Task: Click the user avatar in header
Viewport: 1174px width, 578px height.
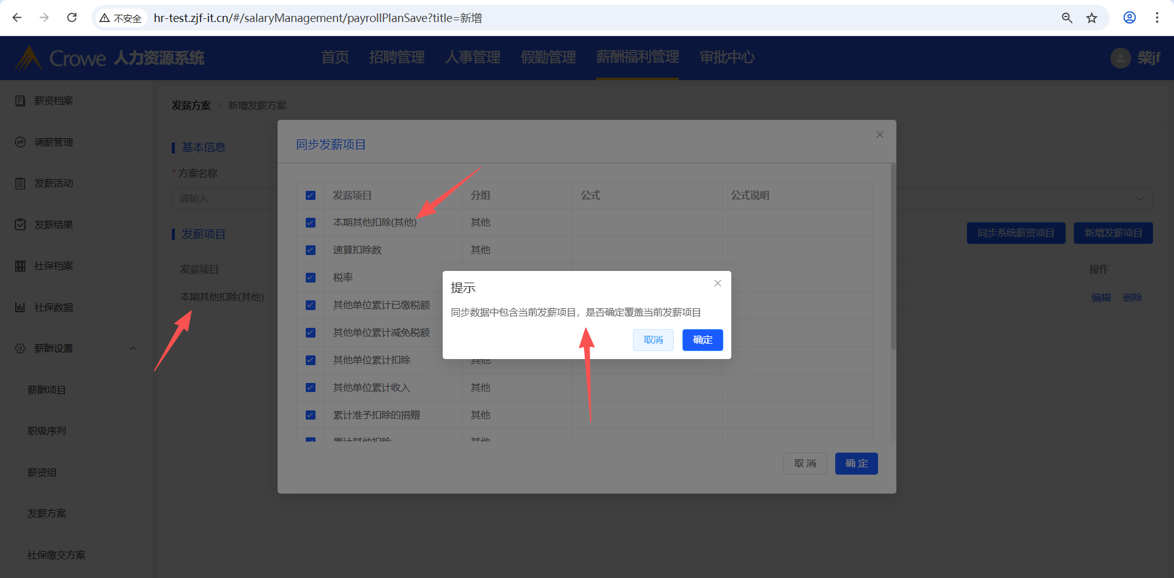Action: 1120,58
